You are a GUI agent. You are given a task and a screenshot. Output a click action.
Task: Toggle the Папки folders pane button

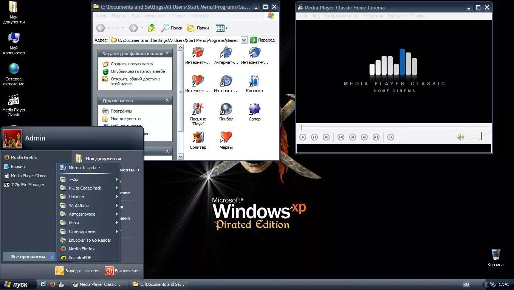pos(198,28)
